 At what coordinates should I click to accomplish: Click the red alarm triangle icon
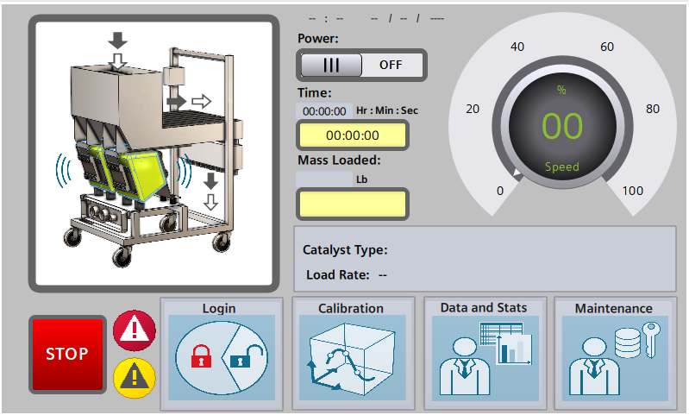pos(135,330)
